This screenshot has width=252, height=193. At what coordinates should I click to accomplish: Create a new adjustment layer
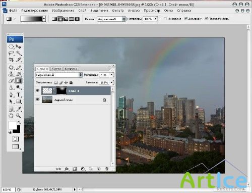83,169
